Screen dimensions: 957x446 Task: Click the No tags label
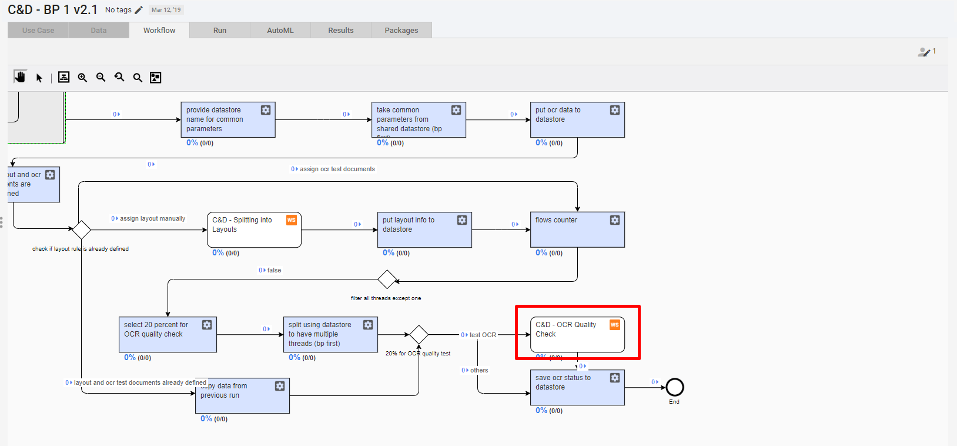(x=118, y=10)
